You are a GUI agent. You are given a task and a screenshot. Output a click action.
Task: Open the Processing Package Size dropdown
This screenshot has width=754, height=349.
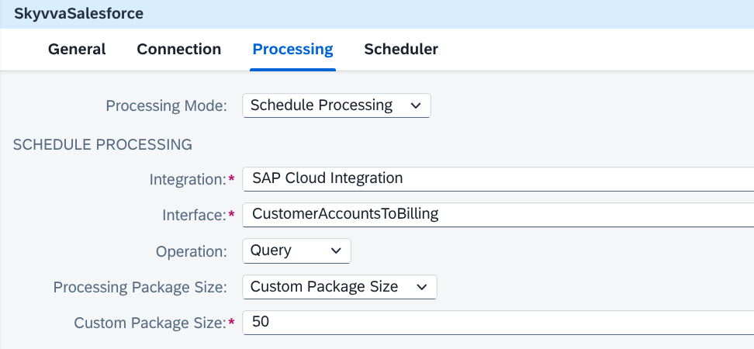click(340, 287)
